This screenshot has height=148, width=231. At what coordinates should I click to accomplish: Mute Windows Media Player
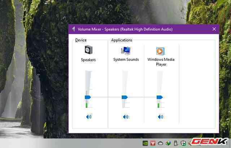[x=161, y=117]
